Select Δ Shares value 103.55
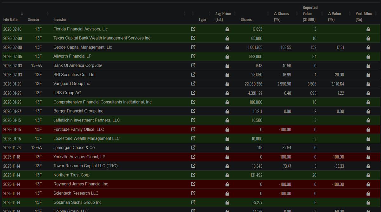 click(x=285, y=47)
